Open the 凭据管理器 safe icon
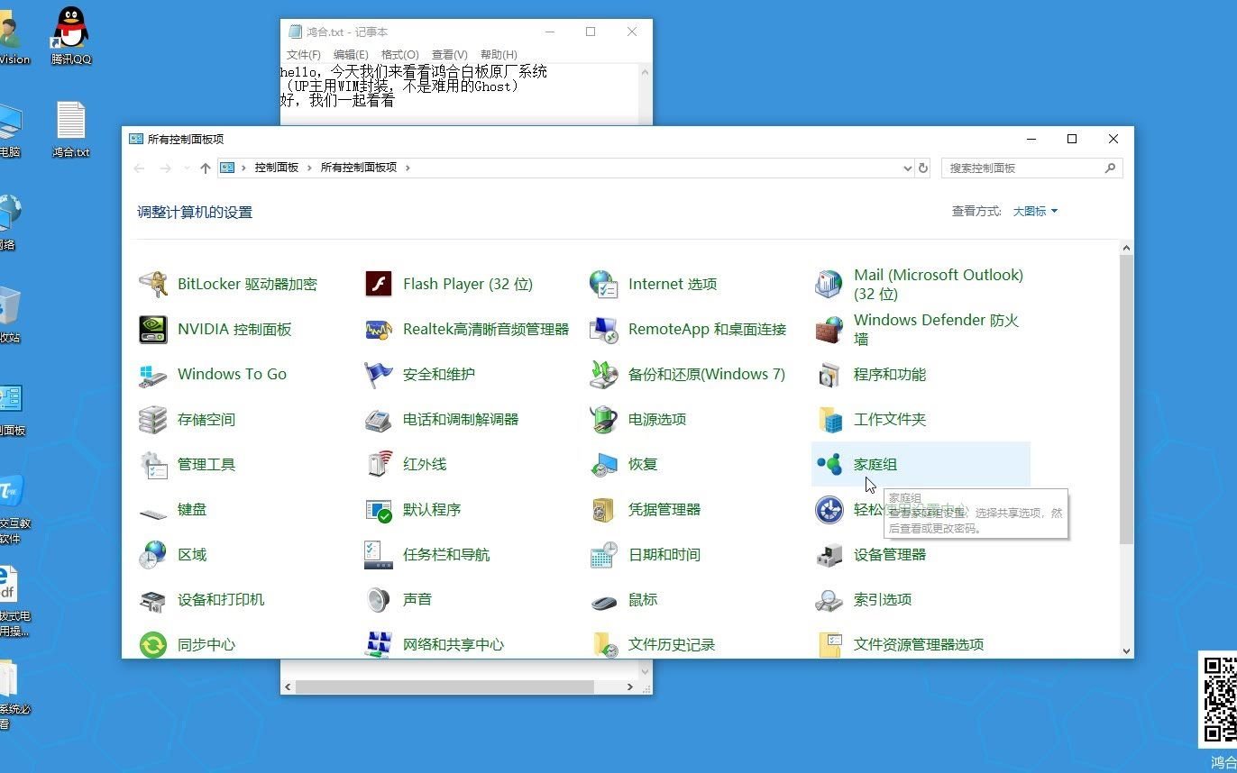The image size is (1237, 773). click(x=604, y=509)
